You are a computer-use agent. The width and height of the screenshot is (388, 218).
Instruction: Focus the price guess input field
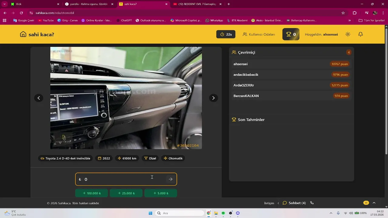pos(126,179)
